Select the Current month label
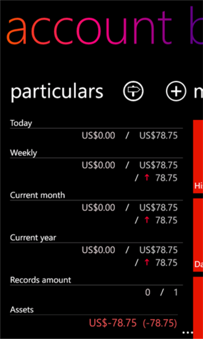The height and width of the screenshot is (339, 203). pyautogui.click(x=37, y=195)
